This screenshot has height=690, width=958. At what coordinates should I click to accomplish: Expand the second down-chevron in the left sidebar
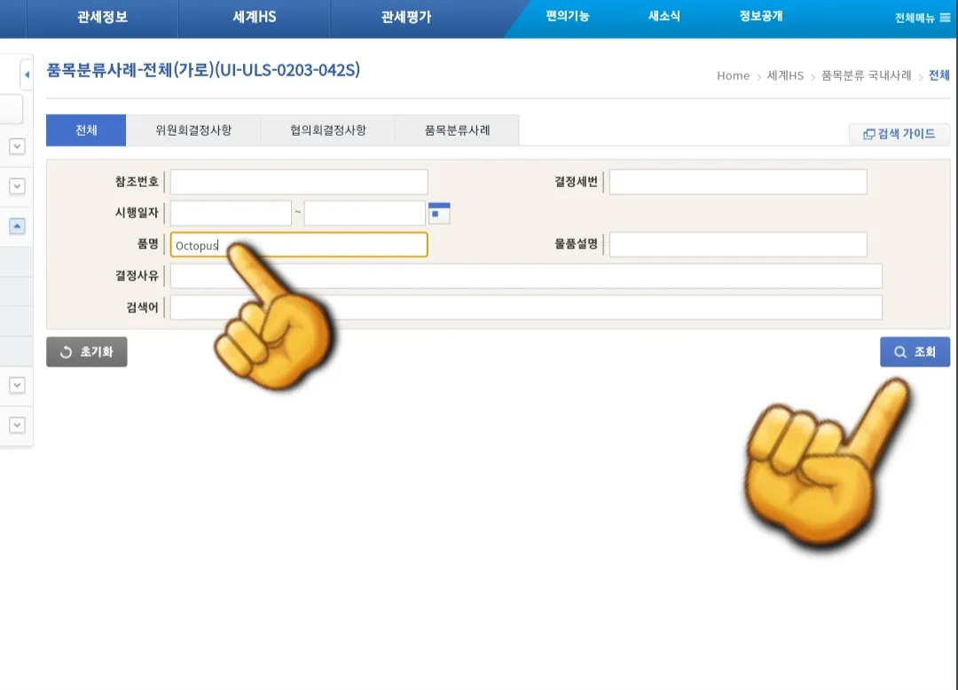point(16,186)
